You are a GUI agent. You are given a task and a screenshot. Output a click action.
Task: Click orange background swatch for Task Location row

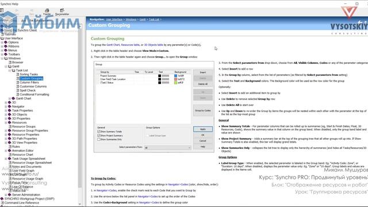175,79
